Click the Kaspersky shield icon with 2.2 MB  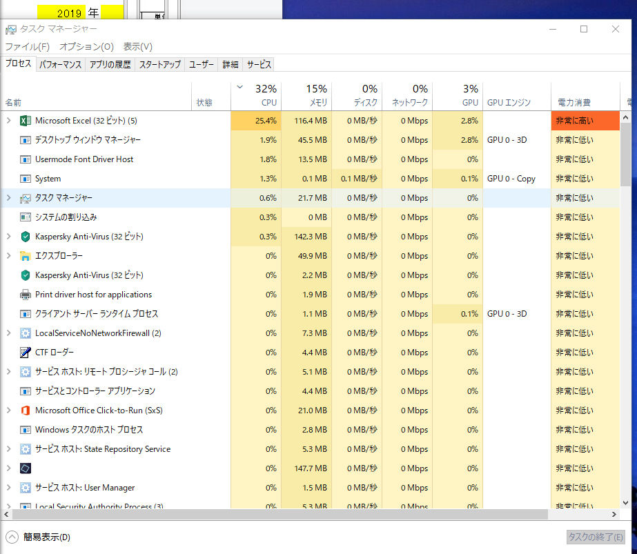coord(25,275)
